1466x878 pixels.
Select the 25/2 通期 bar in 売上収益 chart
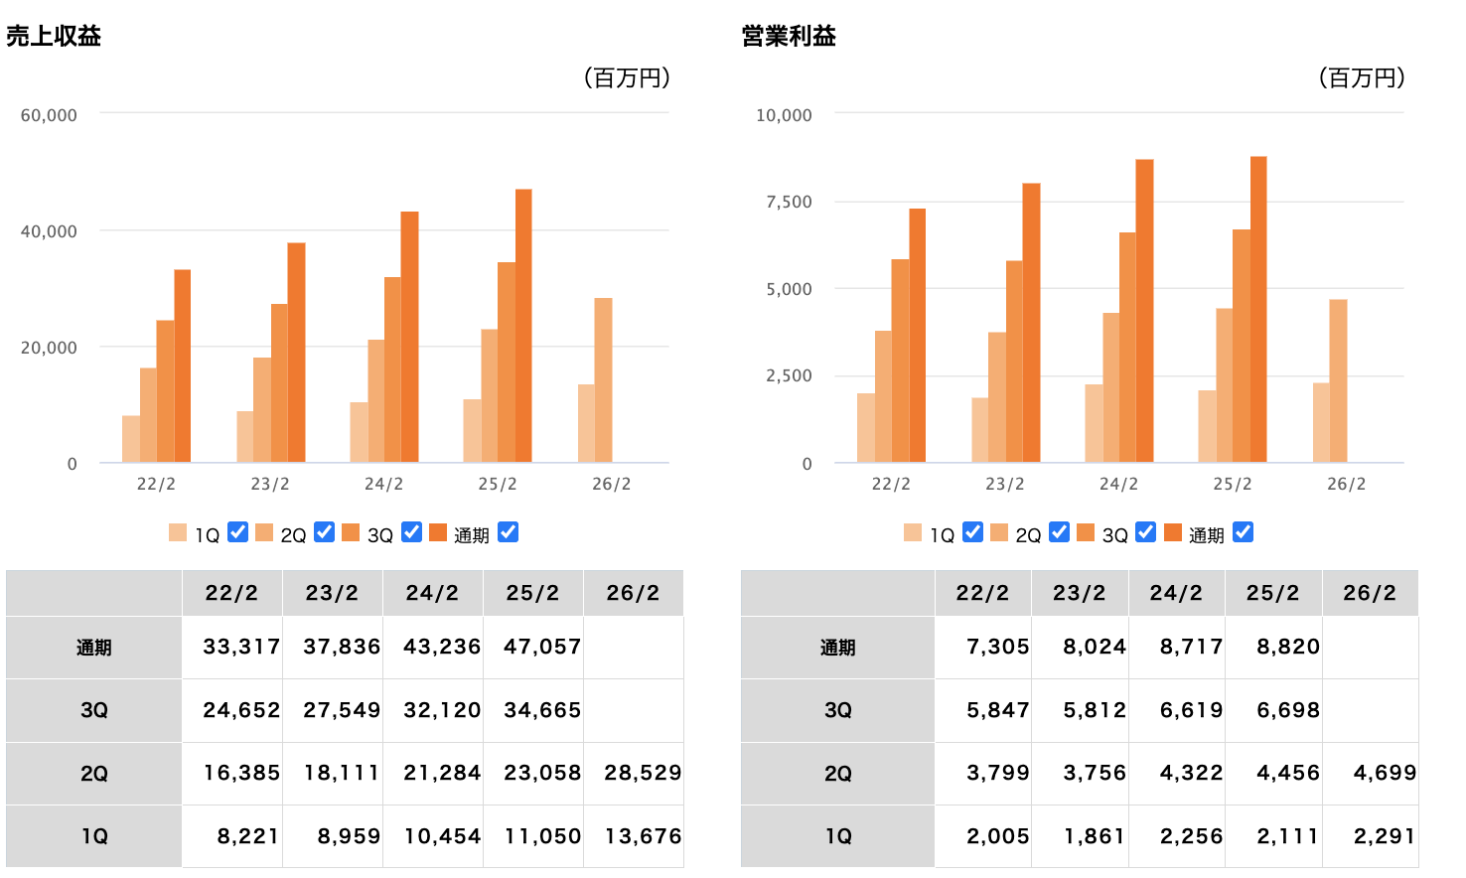[523, 326]
